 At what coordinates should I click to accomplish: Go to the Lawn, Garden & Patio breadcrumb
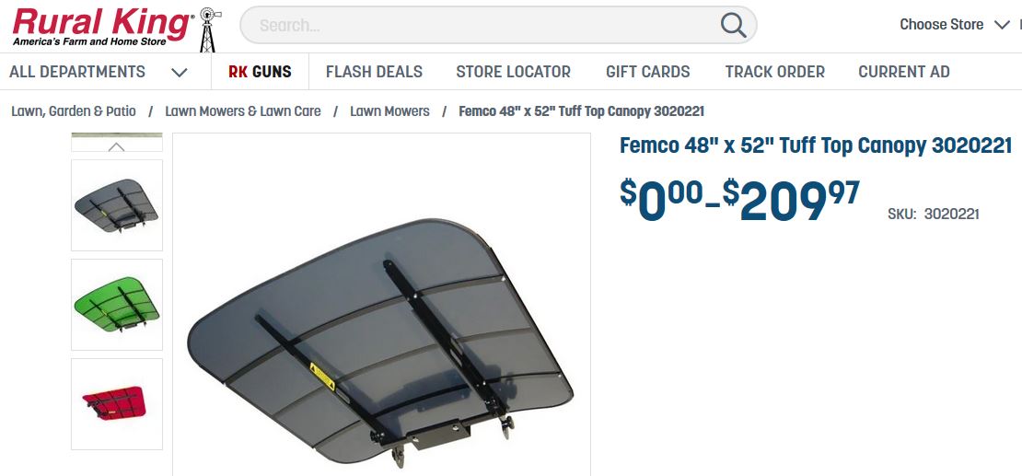pos(74,111)
